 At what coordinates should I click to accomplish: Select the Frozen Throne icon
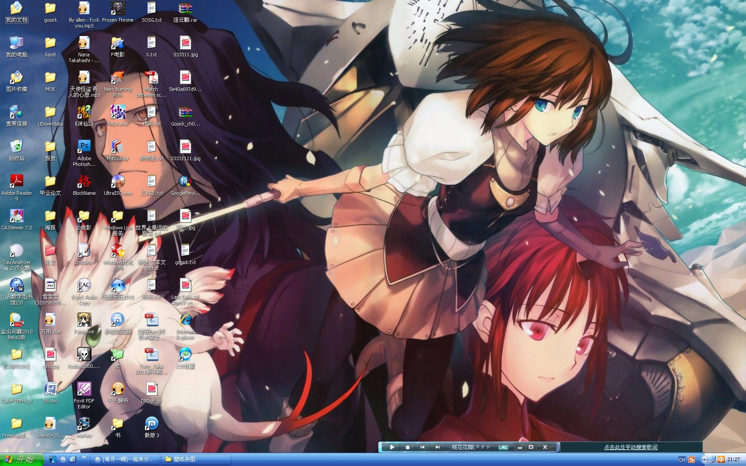pyautogui.click(x=118, y=12)
